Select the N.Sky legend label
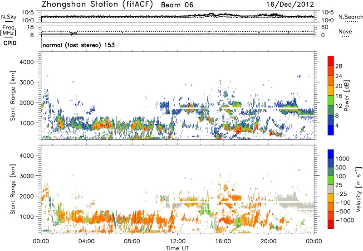The height and width of the screenshot is (251, 363). 9,17
